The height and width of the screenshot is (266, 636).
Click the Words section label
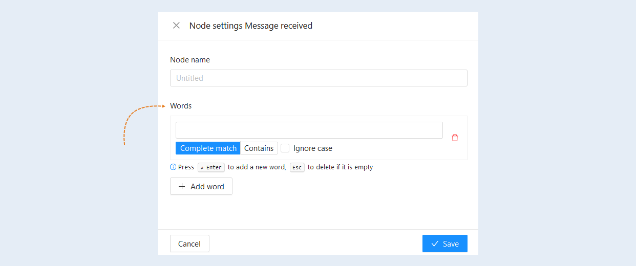click(181, 106)
